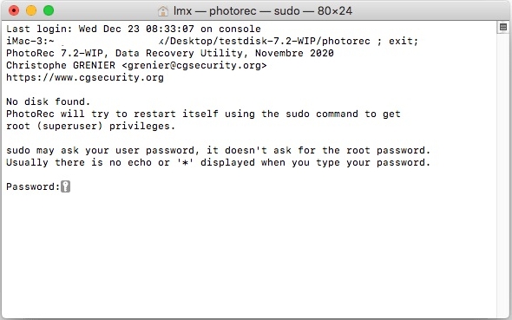This screenshot has height=320, width=512.
Task: Click the 'Christophe GRENIER' author name
Action: pyautogui.click(x=61, y=65)
